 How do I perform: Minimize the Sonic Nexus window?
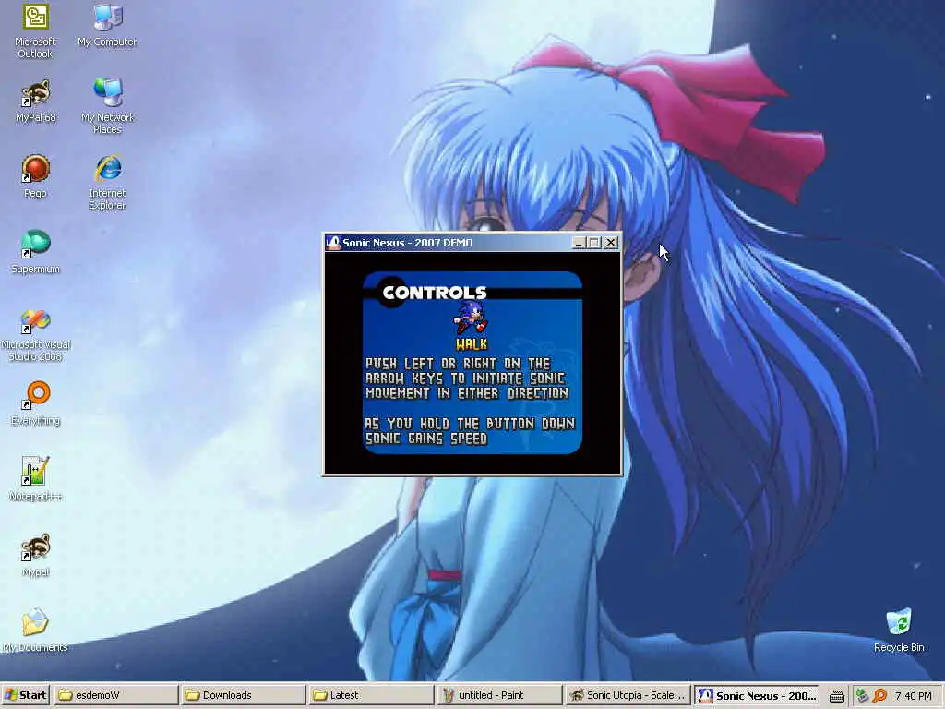[x=579, y=243]
